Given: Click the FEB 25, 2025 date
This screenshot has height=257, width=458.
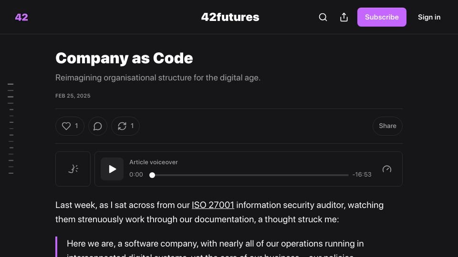Looking at the screenshot, I should point(73,96).
